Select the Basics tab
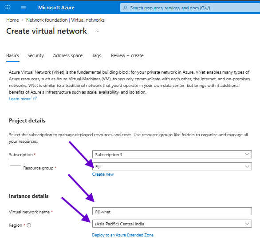260x252 pixels. point(12,55)
